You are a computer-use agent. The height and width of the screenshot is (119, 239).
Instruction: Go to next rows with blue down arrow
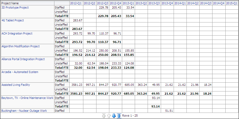pos(114,116)
